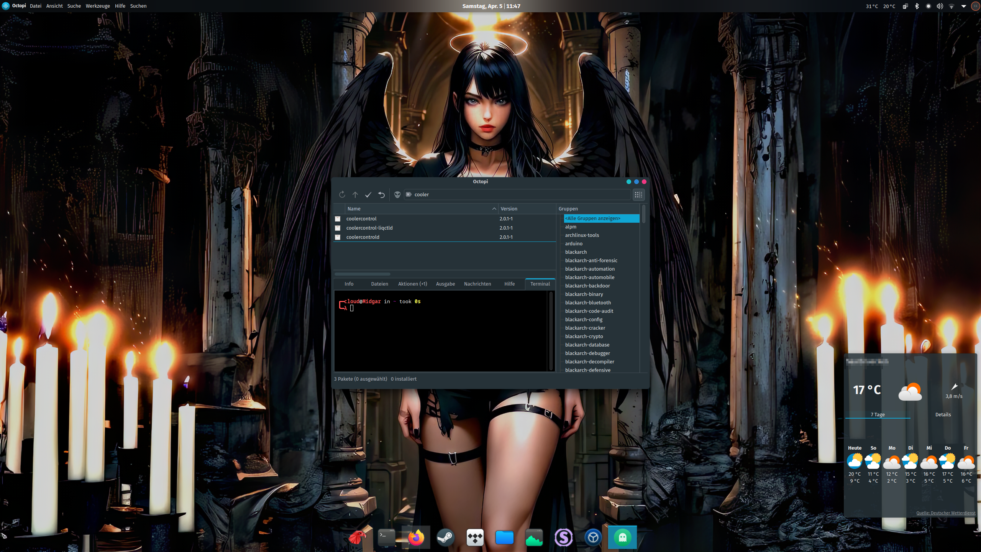The width and height of the screenshot is (981, 552).
Task: Open the Dateien tab
Action: pos(379,284)
